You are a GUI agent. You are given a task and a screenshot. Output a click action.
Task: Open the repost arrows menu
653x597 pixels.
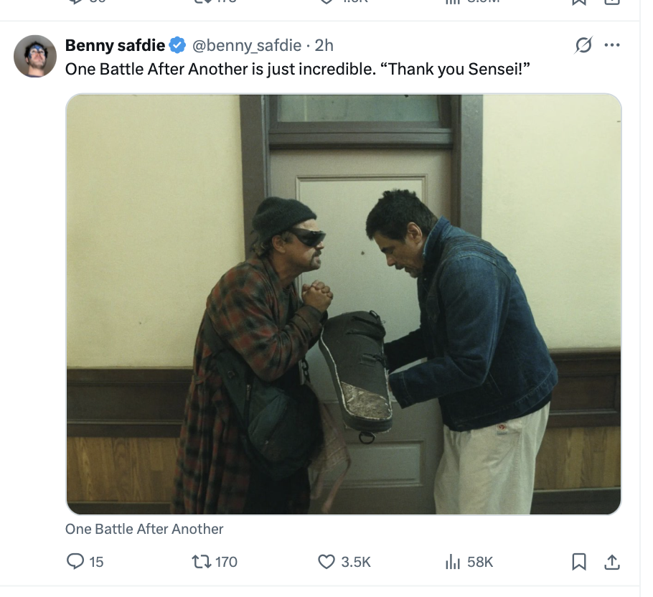click(x=202, y=562)
